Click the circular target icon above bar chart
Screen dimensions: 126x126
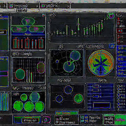(x=111, y=16)
